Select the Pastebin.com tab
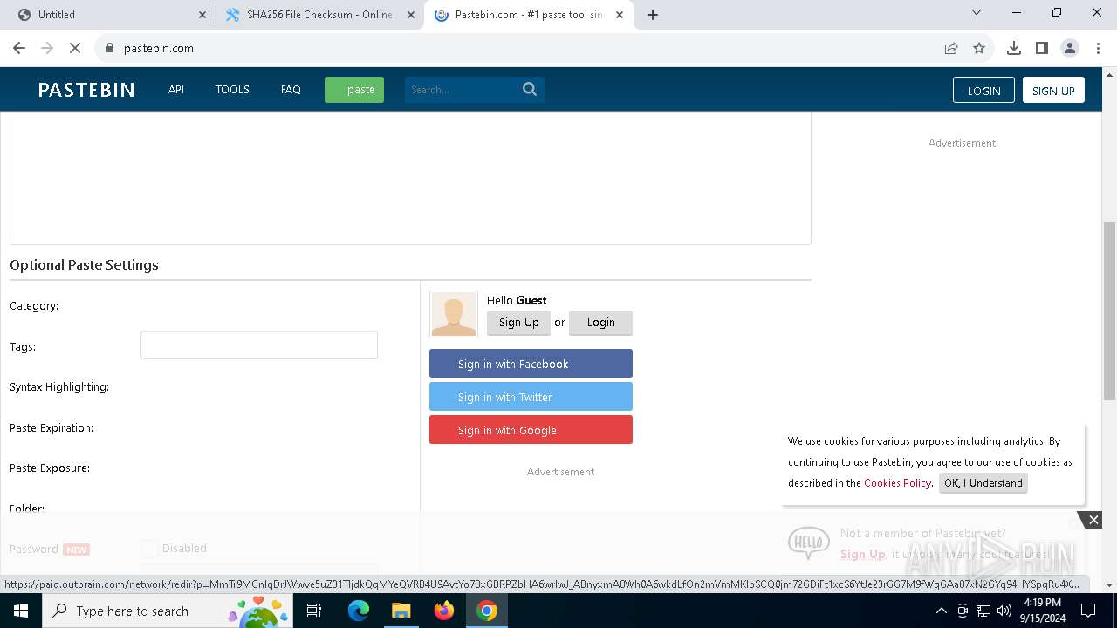1117x628 pixels. pyautogui.click(x=528, y=15)
